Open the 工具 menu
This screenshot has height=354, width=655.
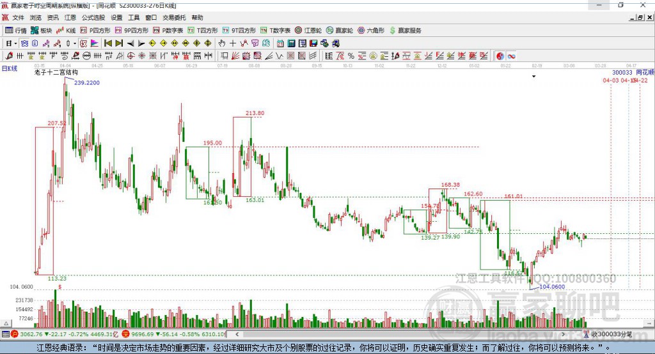[x=134, y=17]
